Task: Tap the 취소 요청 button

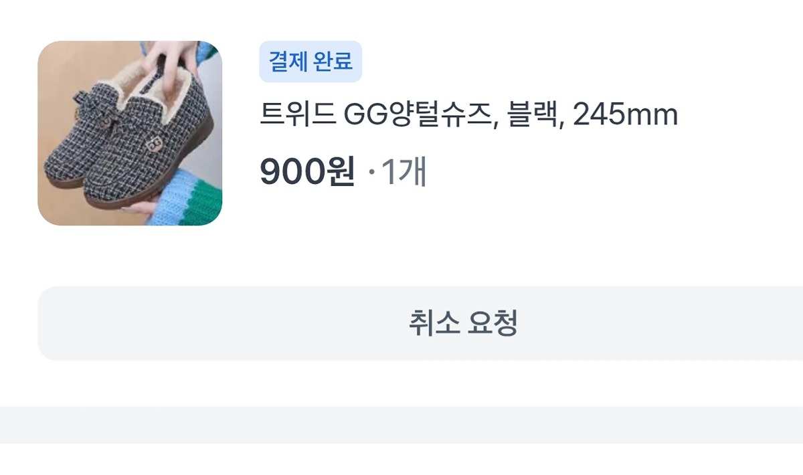Action: pos(420,323)
